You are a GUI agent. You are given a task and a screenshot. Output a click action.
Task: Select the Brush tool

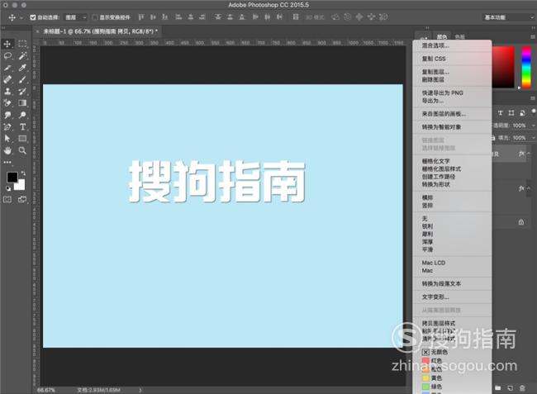(22, 79)
